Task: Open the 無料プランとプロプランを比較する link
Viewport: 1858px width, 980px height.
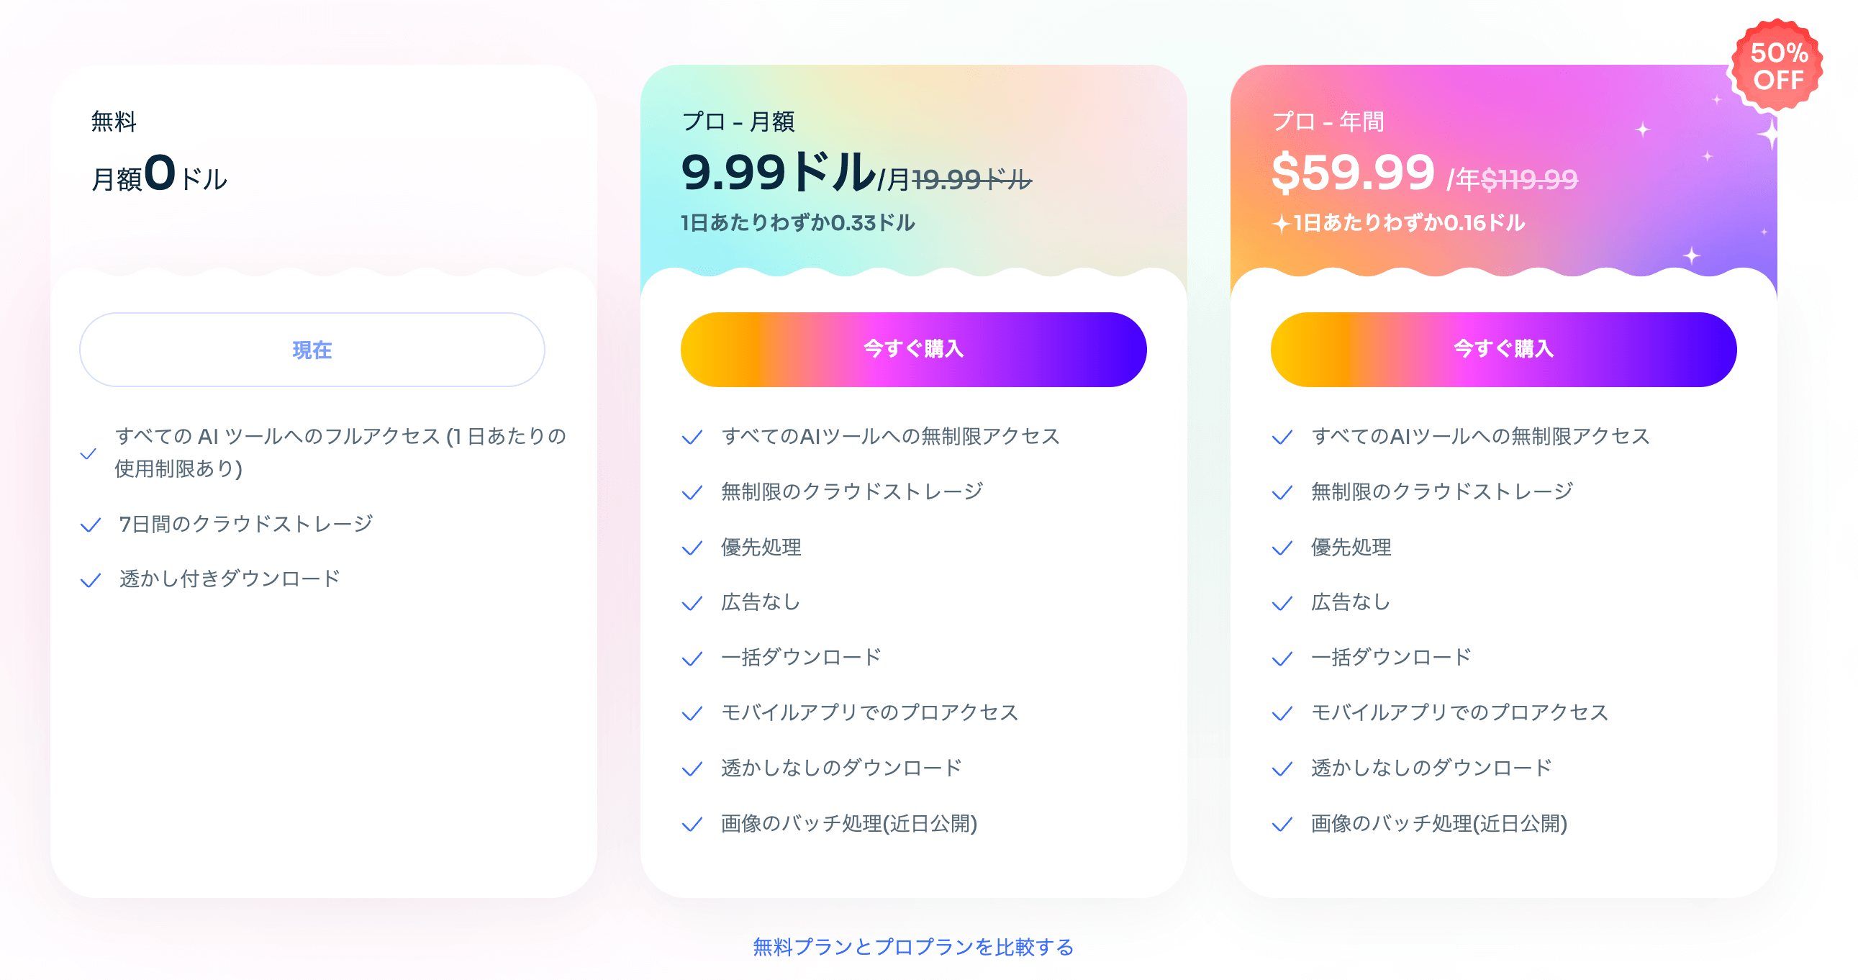Action: point(913,947)
